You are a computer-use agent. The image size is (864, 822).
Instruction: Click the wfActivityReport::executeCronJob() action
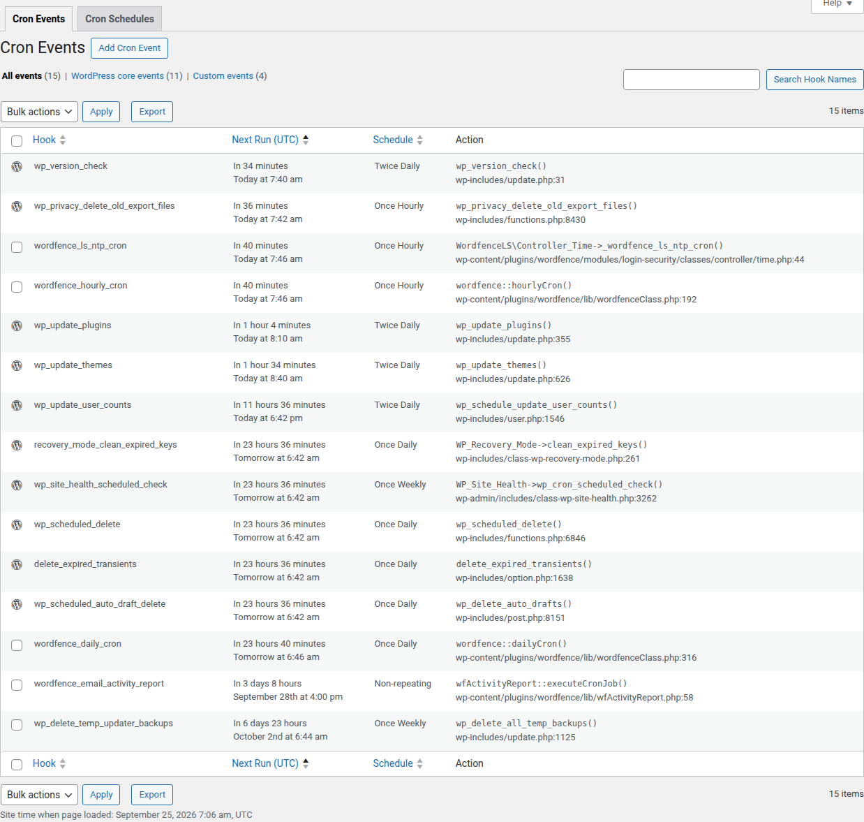pos(542,684)
